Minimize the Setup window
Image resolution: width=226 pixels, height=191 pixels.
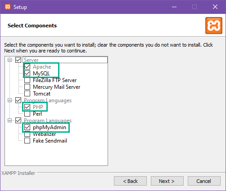tap(174, 7)
